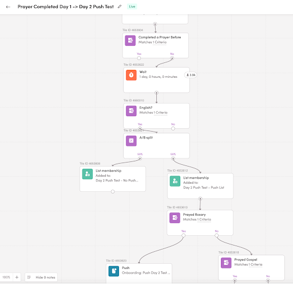This screenshot has width=293, height=285.
Task: Open the Prayed Gospel filter icon
Action: coord(226,263)
